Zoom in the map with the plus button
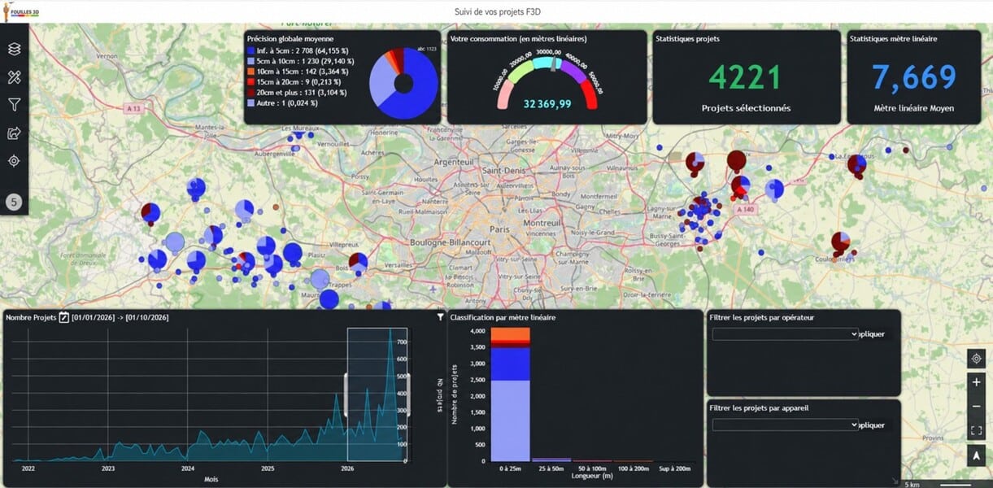 pyautogui.click(x=977, y=382)
